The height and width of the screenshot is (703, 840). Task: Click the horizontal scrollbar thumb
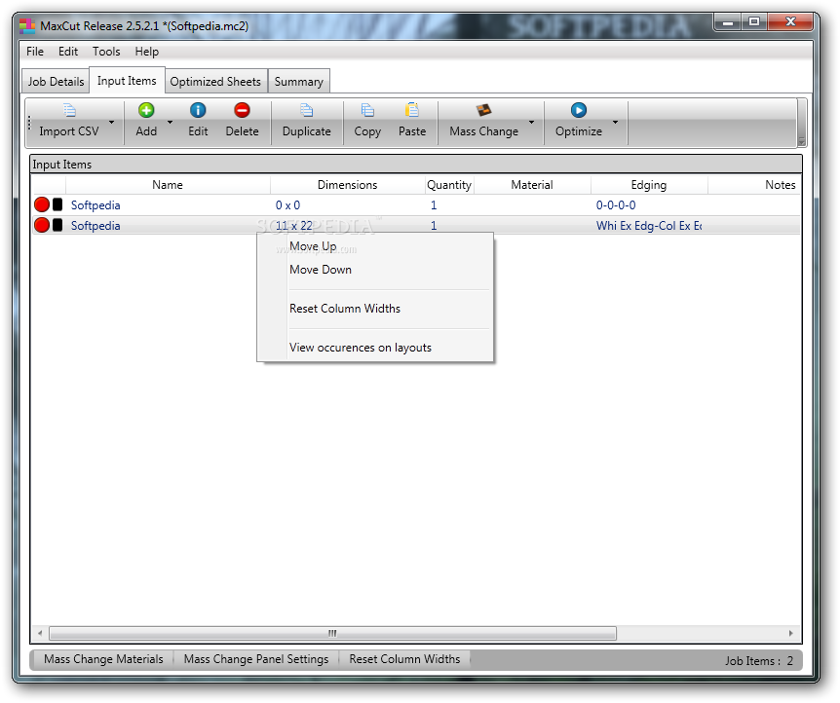[332, 634]
